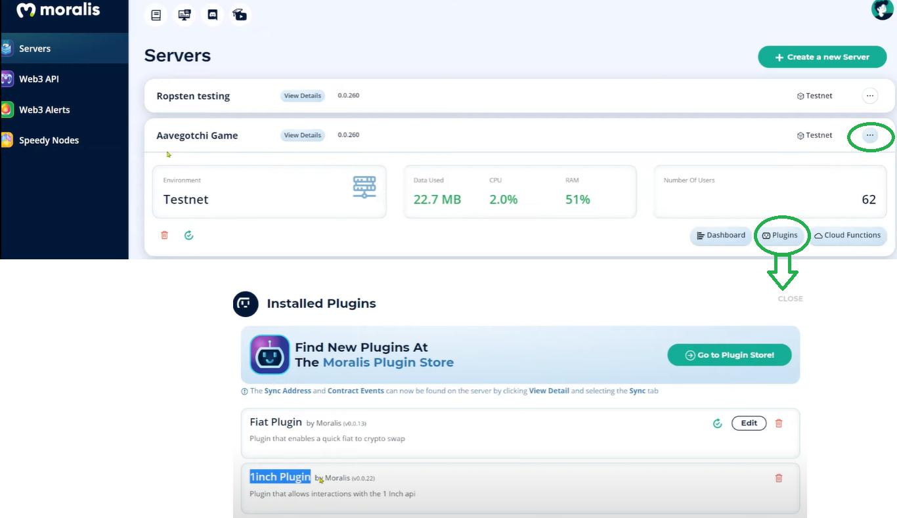Select the Aavegotchi Game server name
This screenshot has height=518, width=897.
coord(197,135)
